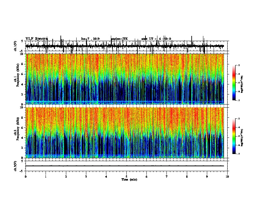Open the ch.1 frequency spectrogram image
The width and height of the screenshot is (256, 198).
coord(125,79)
